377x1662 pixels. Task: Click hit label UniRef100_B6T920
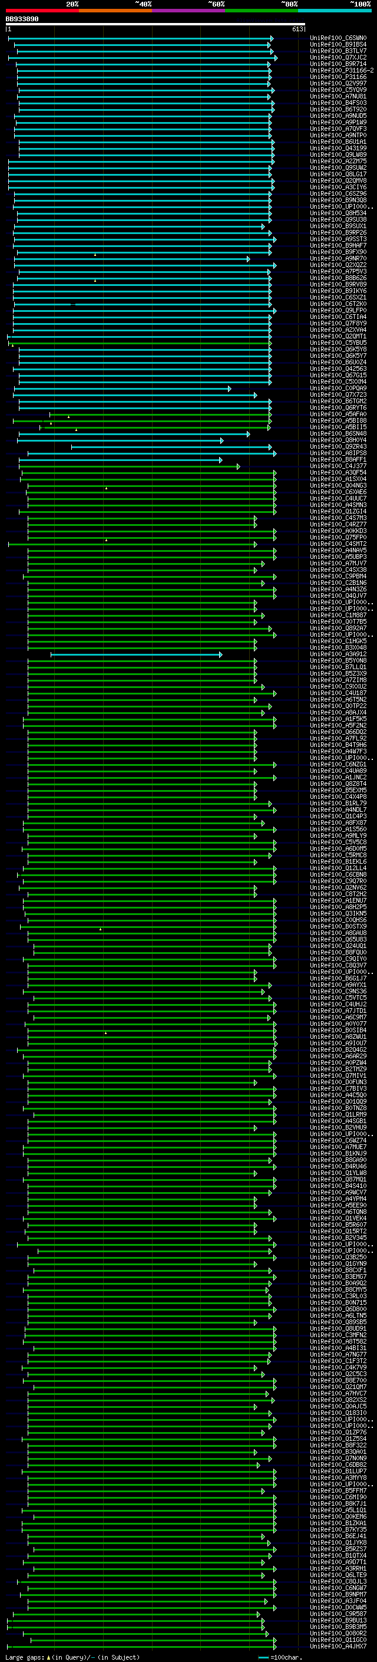coord(338,110)
